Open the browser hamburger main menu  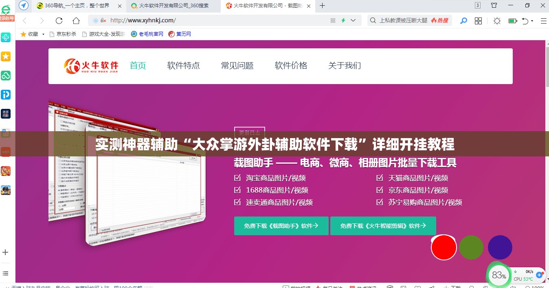[x=543, y=21]
